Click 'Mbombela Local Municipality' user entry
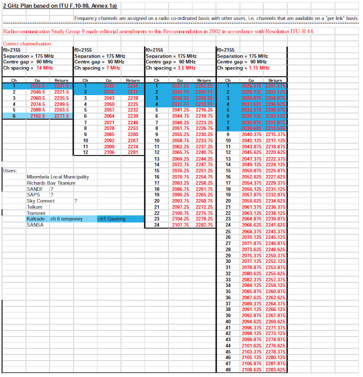 click(x=58, y=177)
